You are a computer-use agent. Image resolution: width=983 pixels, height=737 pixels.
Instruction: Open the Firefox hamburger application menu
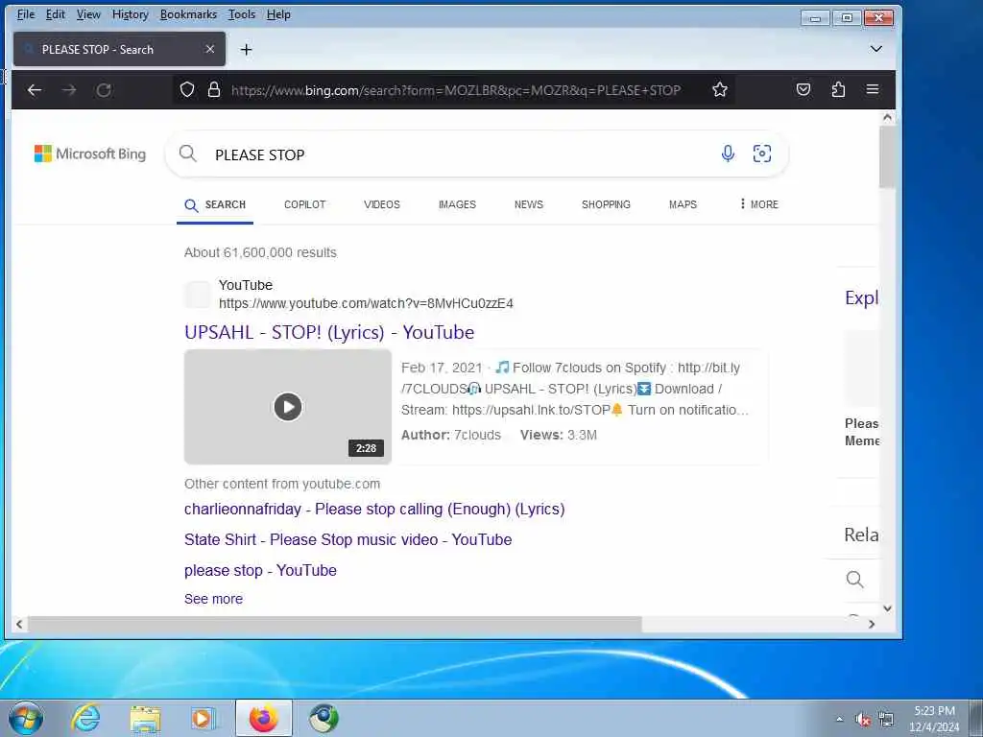(872, 89)
